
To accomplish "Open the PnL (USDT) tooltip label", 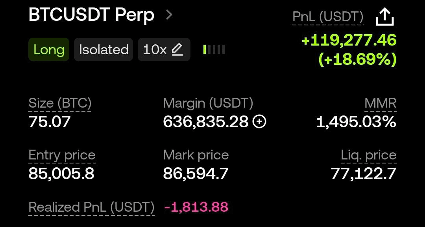I will [327, 16].
